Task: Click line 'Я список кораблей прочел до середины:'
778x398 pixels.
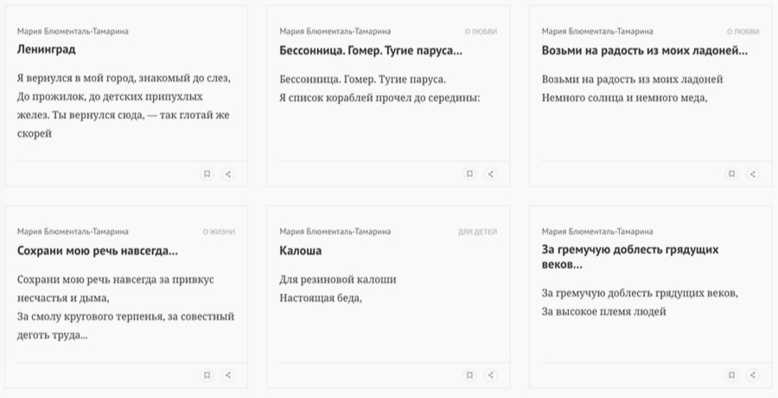Action: pos(379,98)
